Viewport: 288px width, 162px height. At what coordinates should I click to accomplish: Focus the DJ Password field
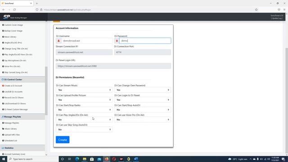coord(145,41)
